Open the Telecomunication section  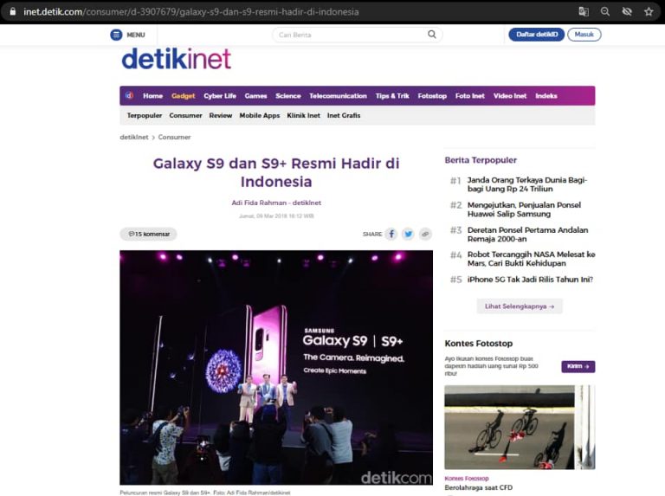338,96
